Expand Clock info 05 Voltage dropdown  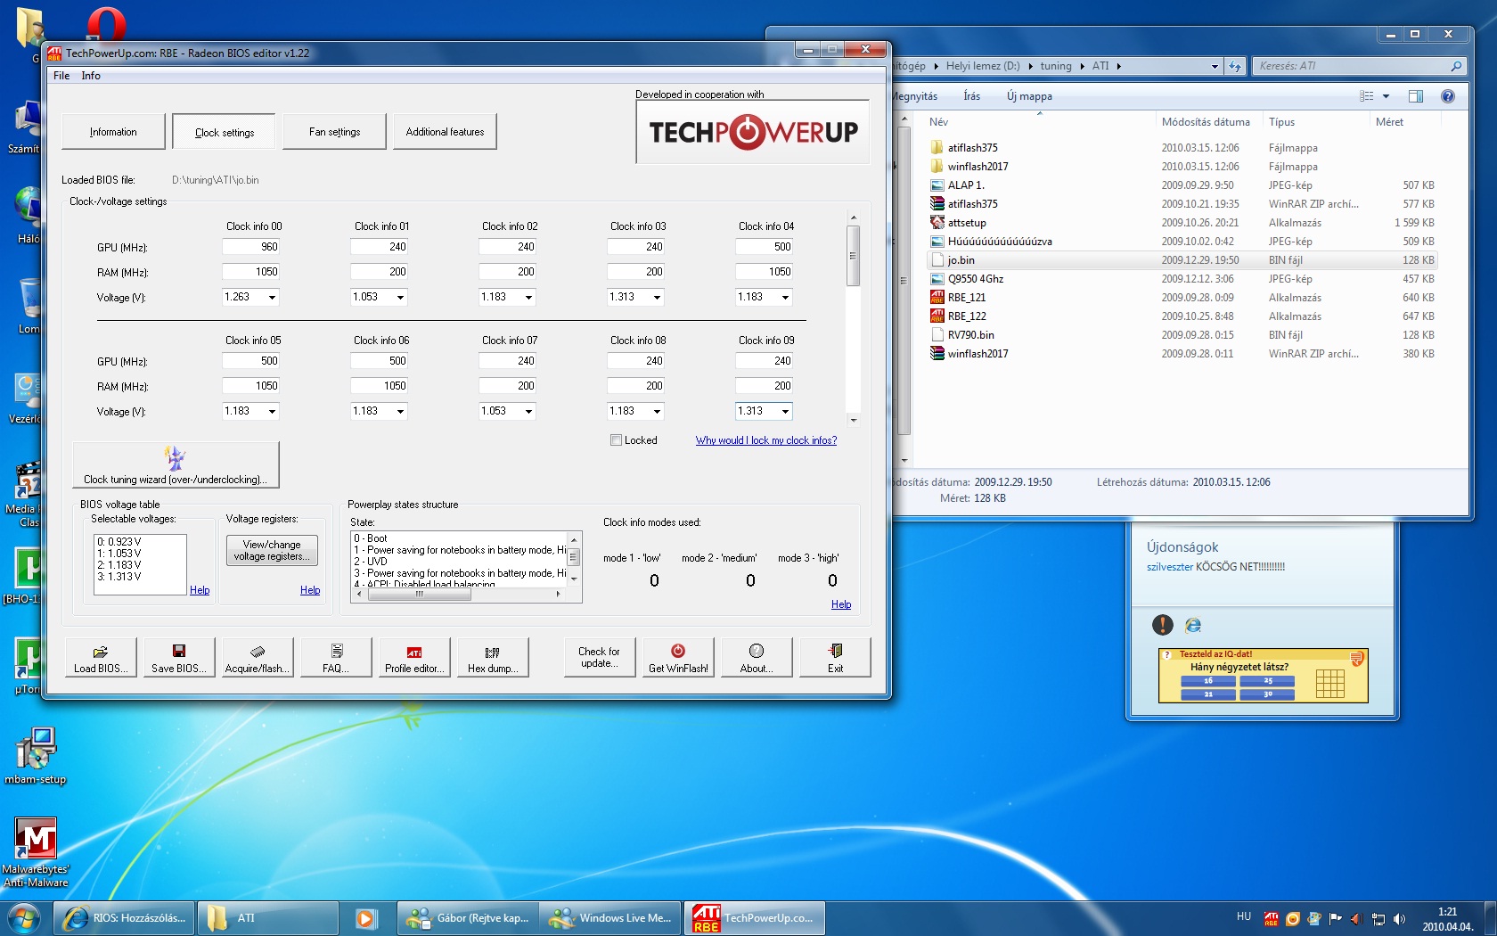coord(272,411)
